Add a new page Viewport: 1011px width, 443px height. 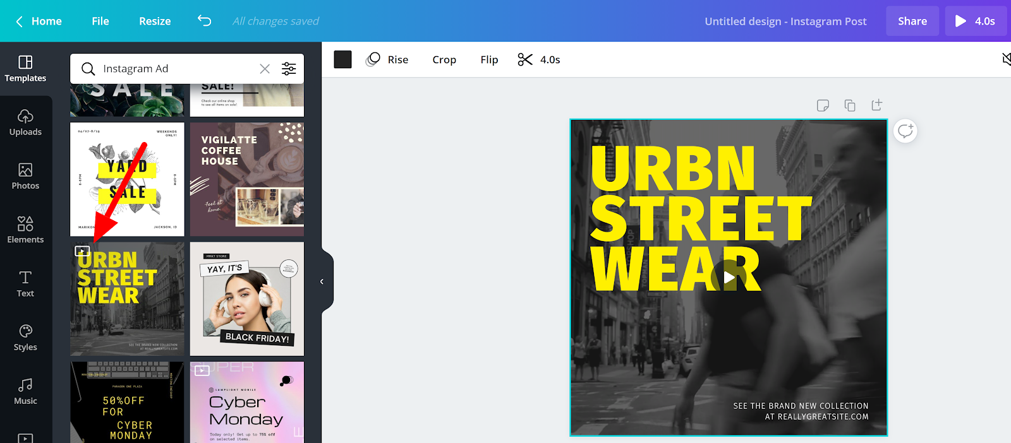tap(876, 105)
